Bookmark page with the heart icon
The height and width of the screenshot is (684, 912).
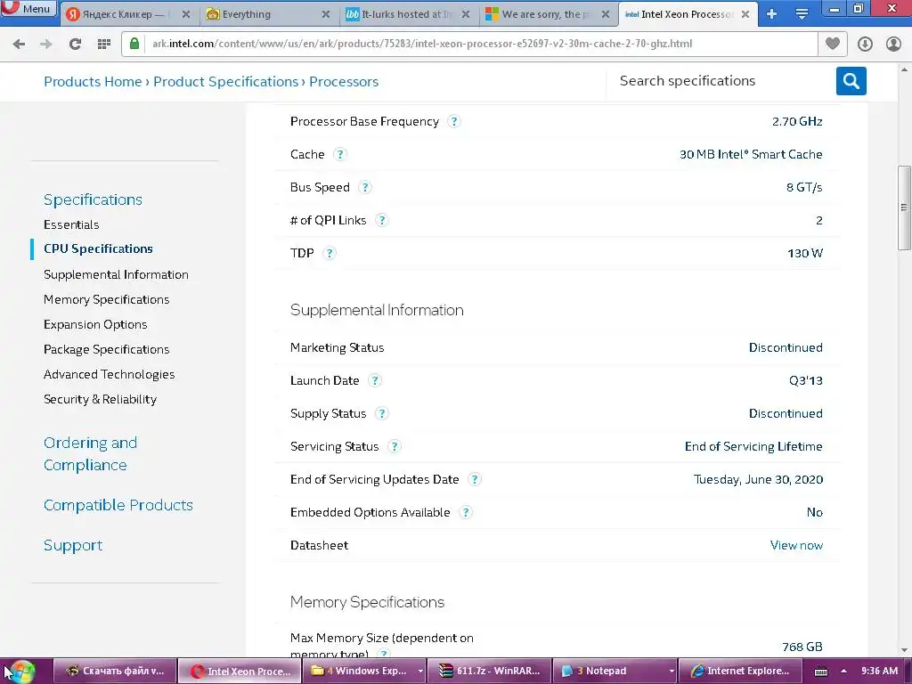click(833, 44)
